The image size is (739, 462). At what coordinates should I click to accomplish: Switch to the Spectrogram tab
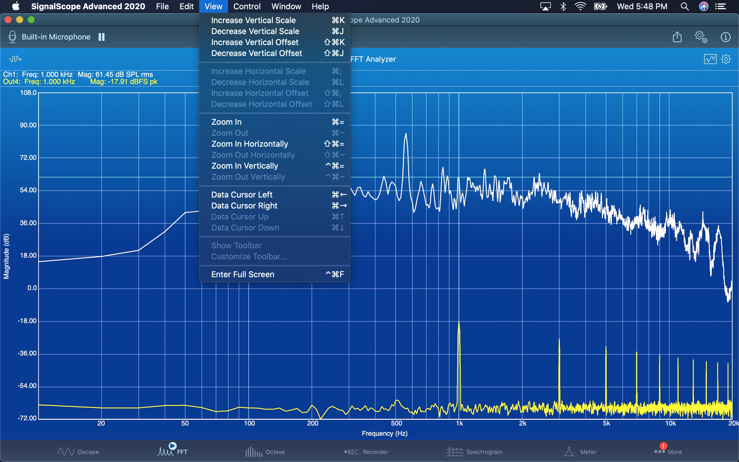(x=474, y=452)
